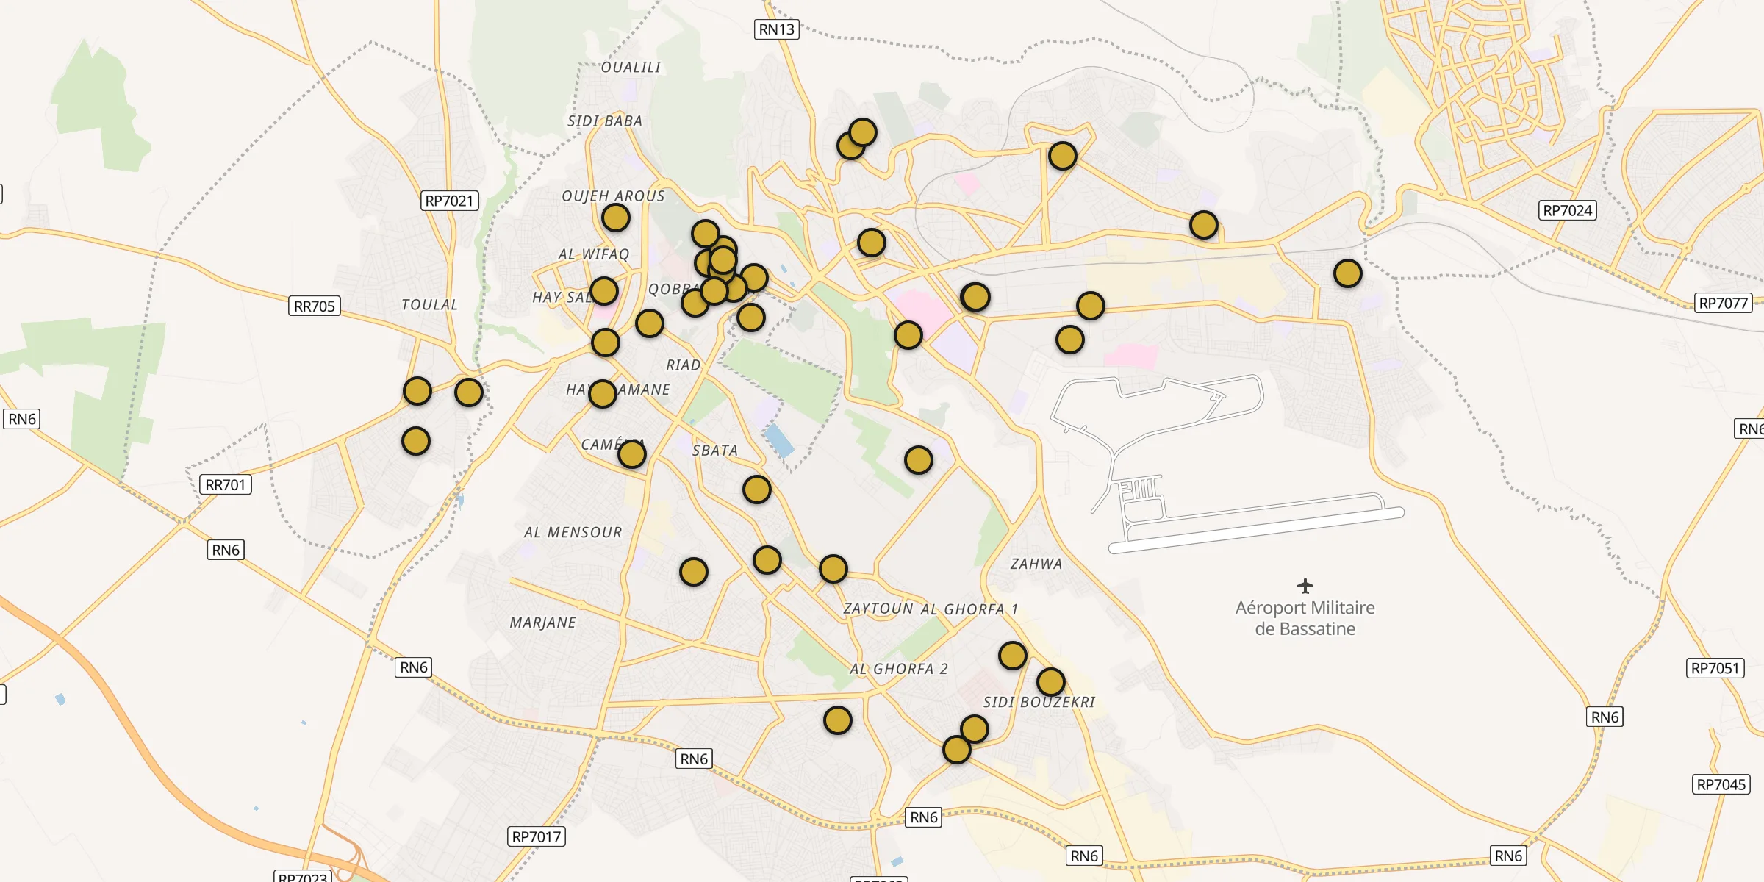This screenshot has height=882, width=1764.
Task: Select the marker just below the SBATA label
Action: tap(756, 490)
